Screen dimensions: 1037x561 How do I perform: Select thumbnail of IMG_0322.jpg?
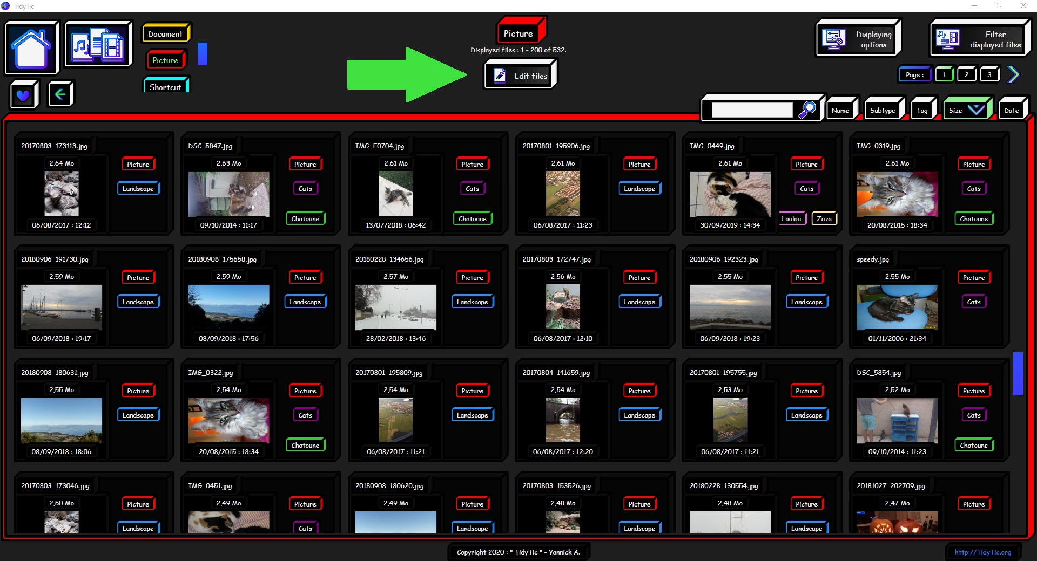228,420
